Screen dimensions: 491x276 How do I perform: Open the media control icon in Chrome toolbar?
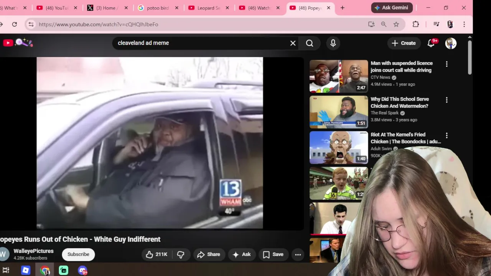pyautogui.click(x=436, y=24)
